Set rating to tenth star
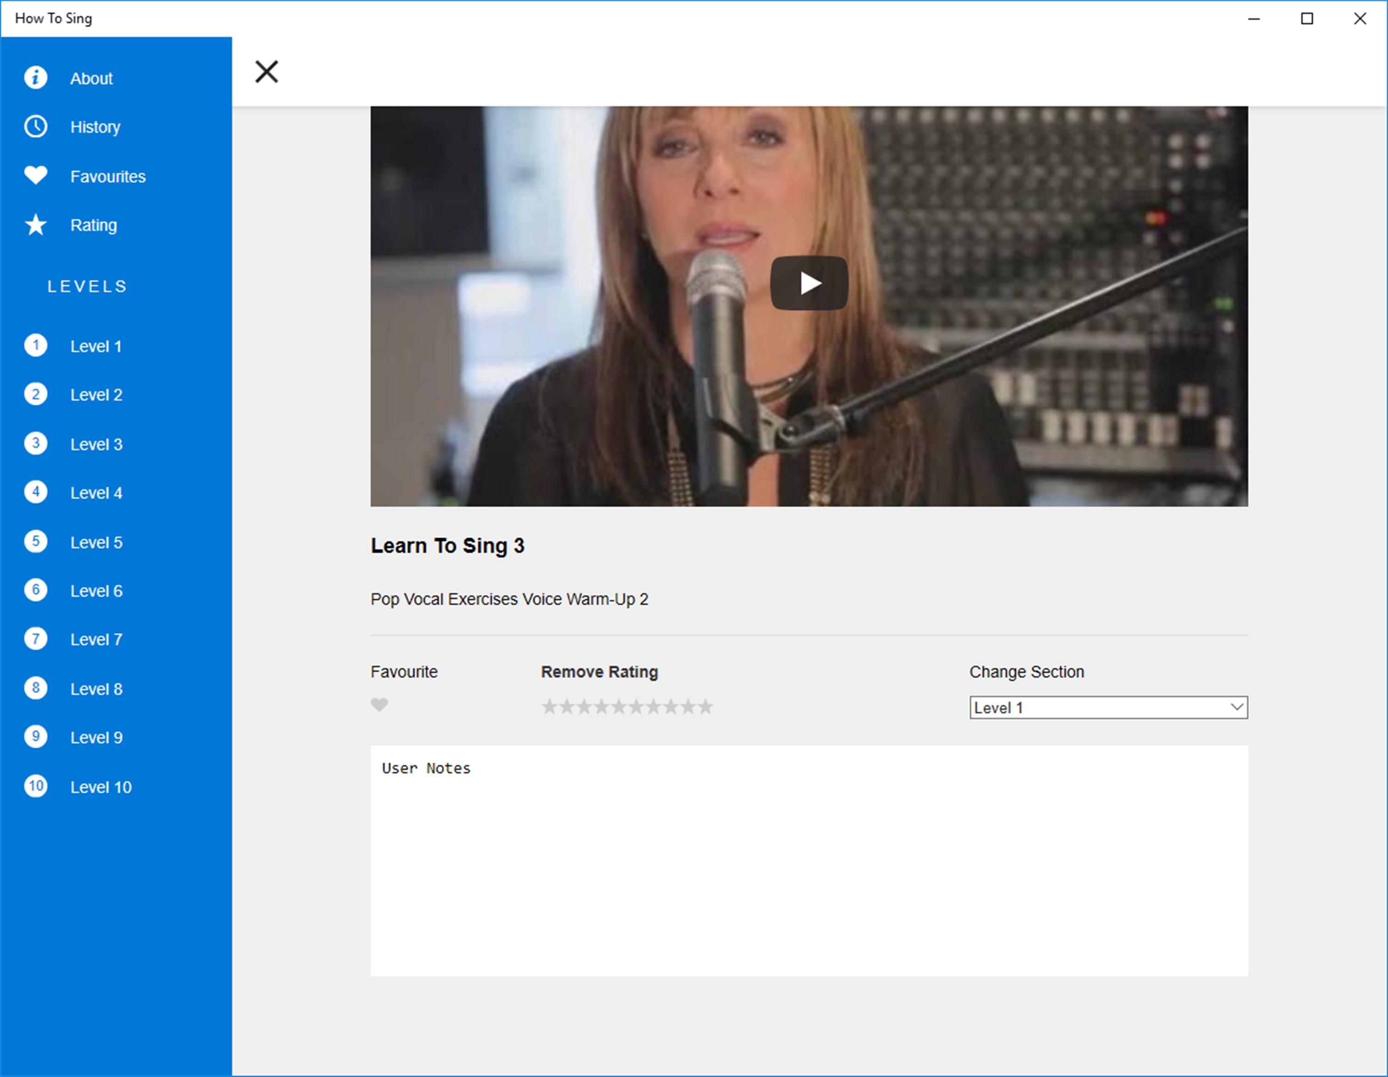The width and height of the screenshot is (1388, 1077). tap(706, 707)
